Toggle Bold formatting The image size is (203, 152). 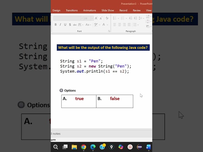tap(56, 25)
